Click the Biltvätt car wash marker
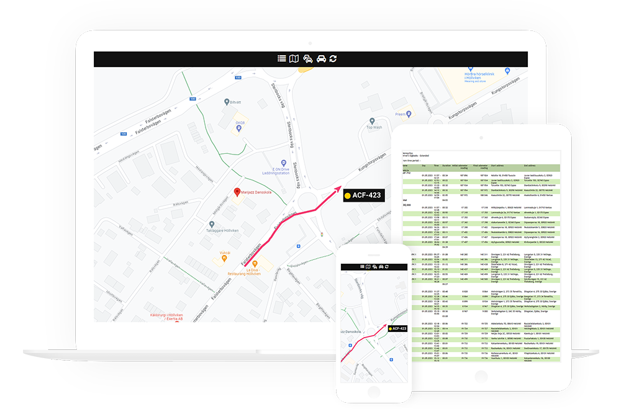Image resolution: width=621 pixels, height=409 pixels. click(227, 101)
